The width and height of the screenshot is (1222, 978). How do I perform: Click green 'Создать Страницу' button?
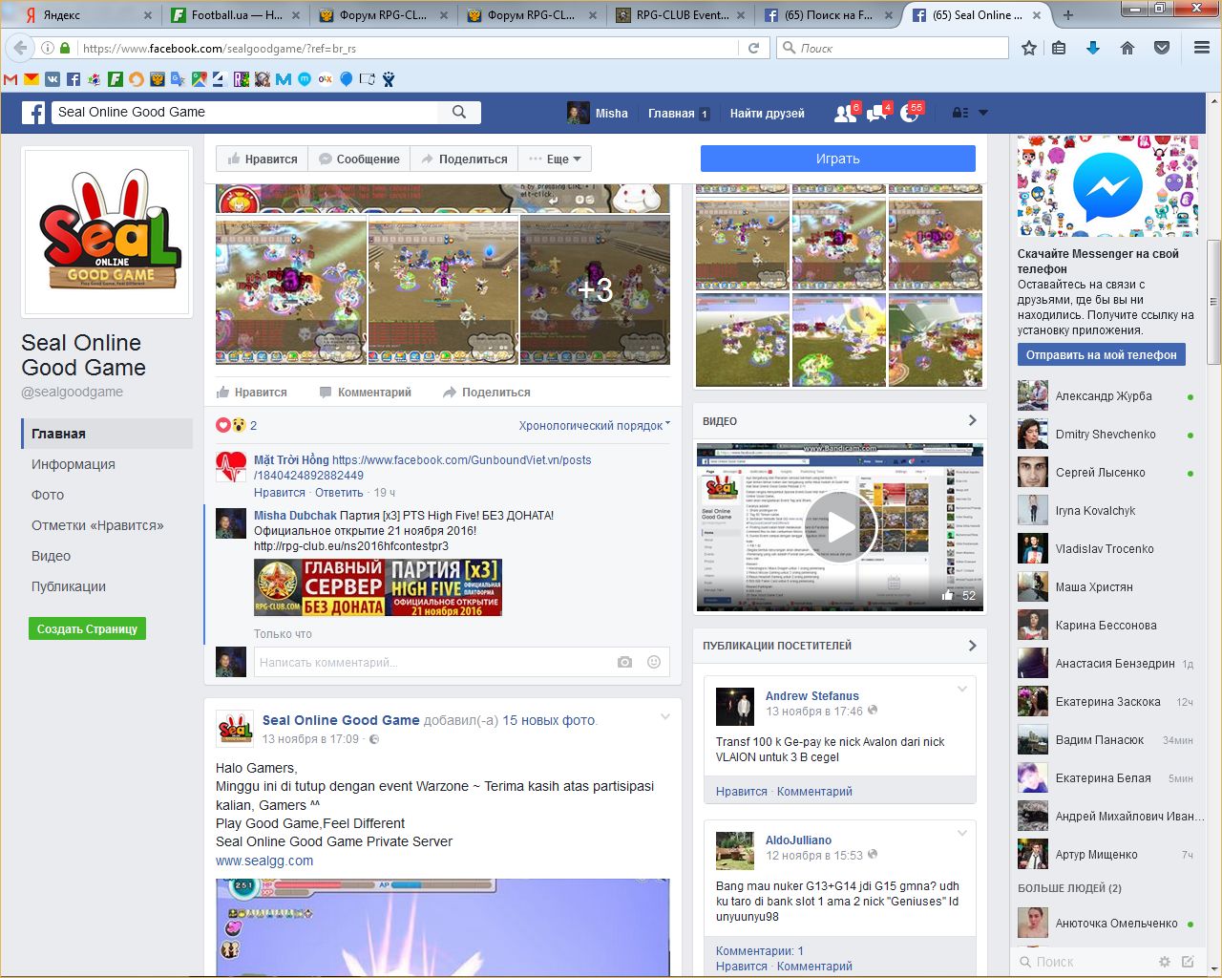(x=87, y=628)
